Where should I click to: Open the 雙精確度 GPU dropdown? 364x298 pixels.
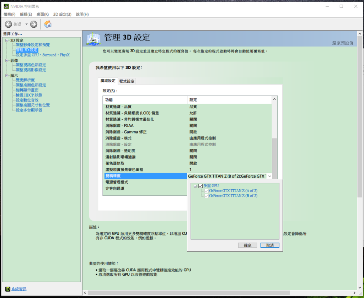(269, 176)
